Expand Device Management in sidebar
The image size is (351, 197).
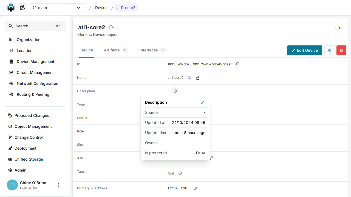coord(35,62)
